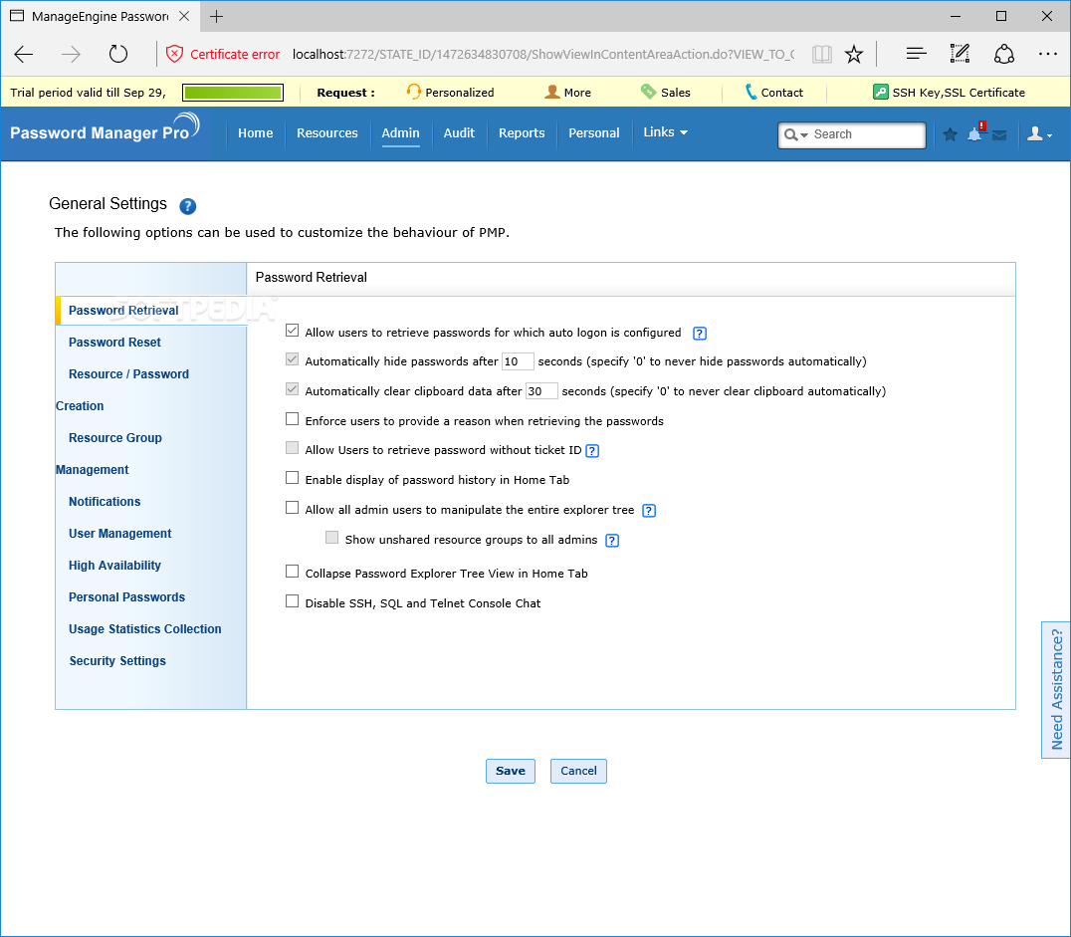Open browser More actions ellipsis
1071x937 pixels.
tap(1048, 54)
